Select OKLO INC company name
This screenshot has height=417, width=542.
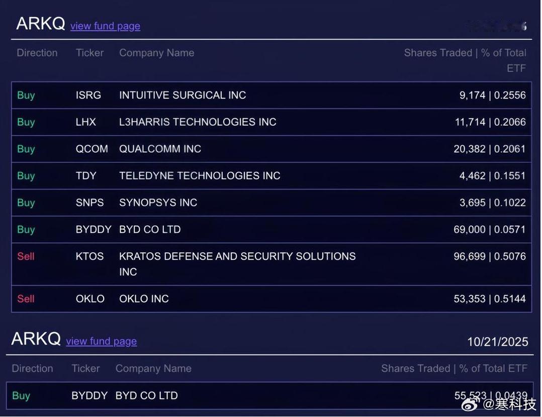(x=144, y=299)
